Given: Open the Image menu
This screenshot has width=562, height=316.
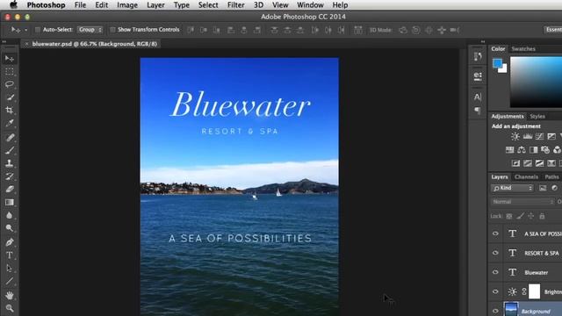Looking at the screenshot, I should [127, 5].
